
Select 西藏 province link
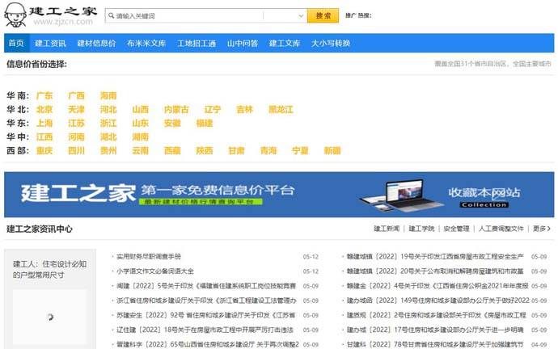coord(172,151)
